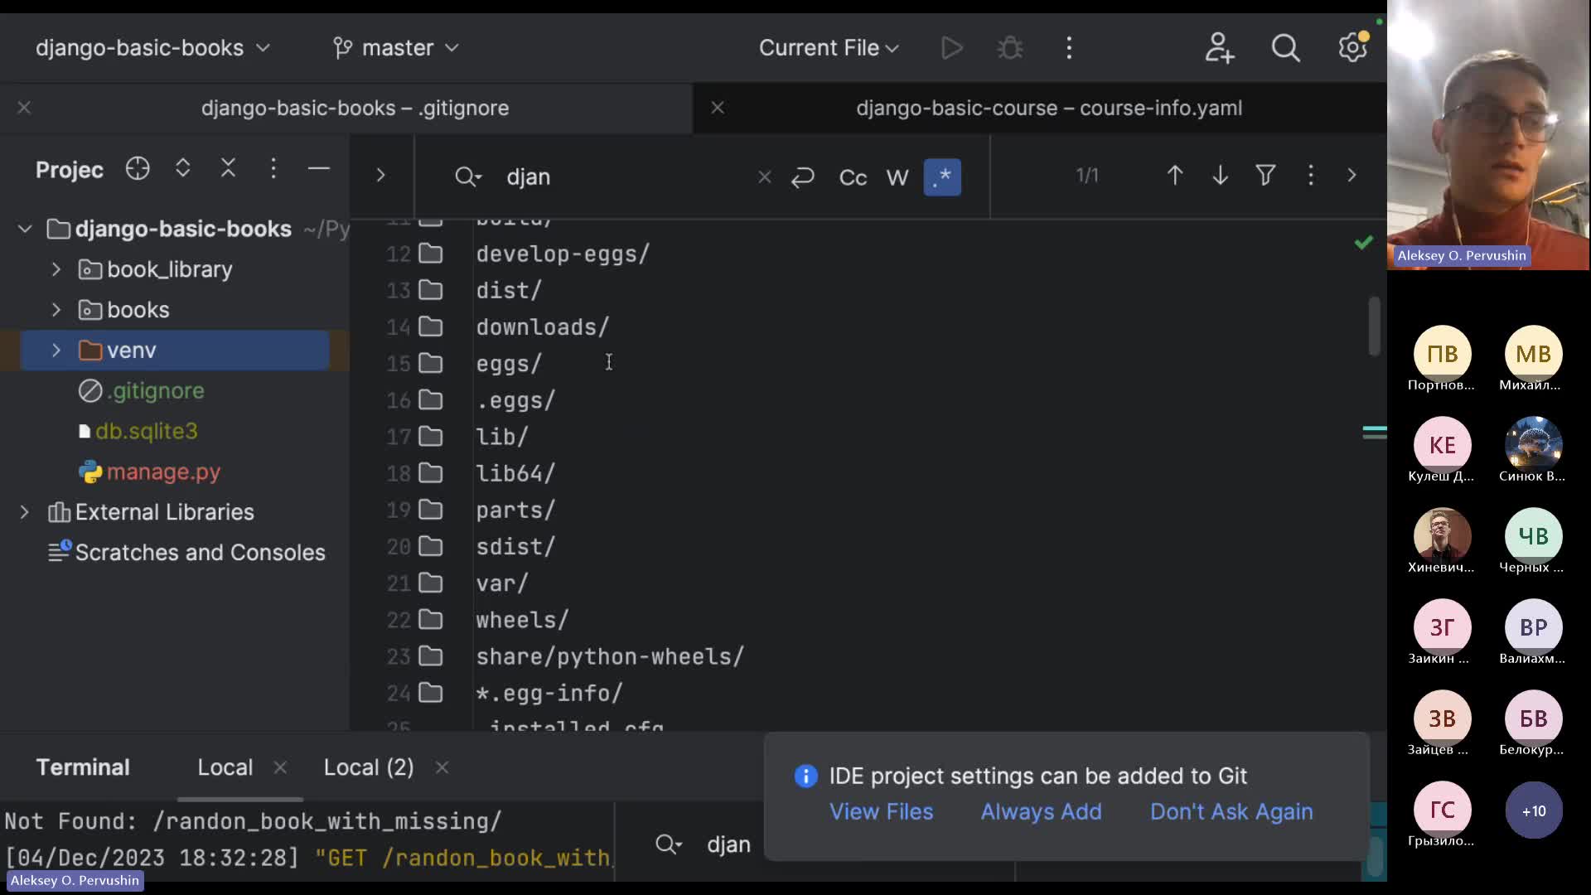Hide the Project tool window

[x=319, y=169]
